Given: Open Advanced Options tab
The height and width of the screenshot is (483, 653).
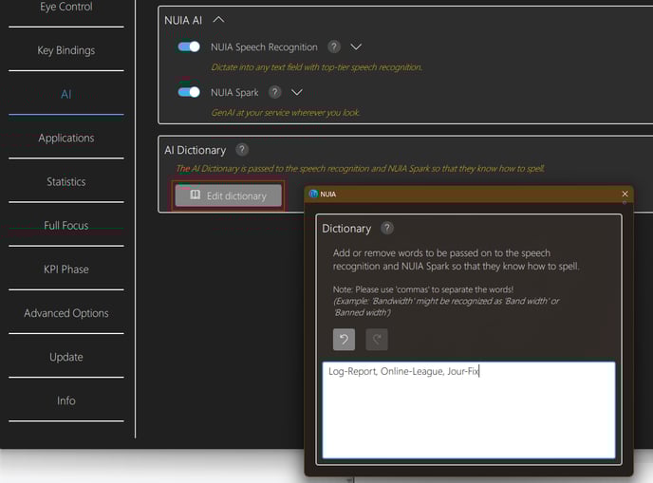Looking at the screenshot, I should coord(66,313).
